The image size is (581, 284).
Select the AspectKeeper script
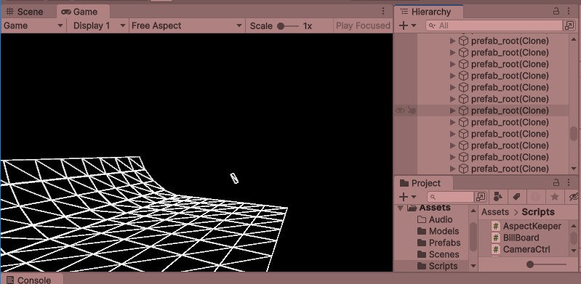point(532,226)
